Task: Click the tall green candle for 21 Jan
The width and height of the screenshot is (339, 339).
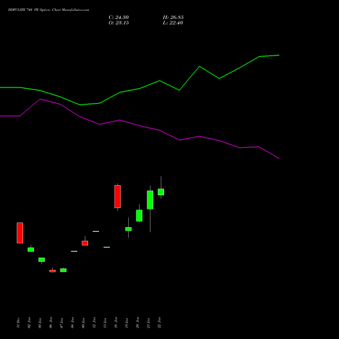Action: pos(150,200)
